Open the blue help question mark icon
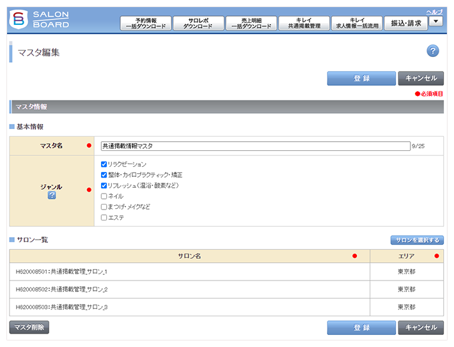The width and height of the screenshot is (454, 347). coord(432,52)
